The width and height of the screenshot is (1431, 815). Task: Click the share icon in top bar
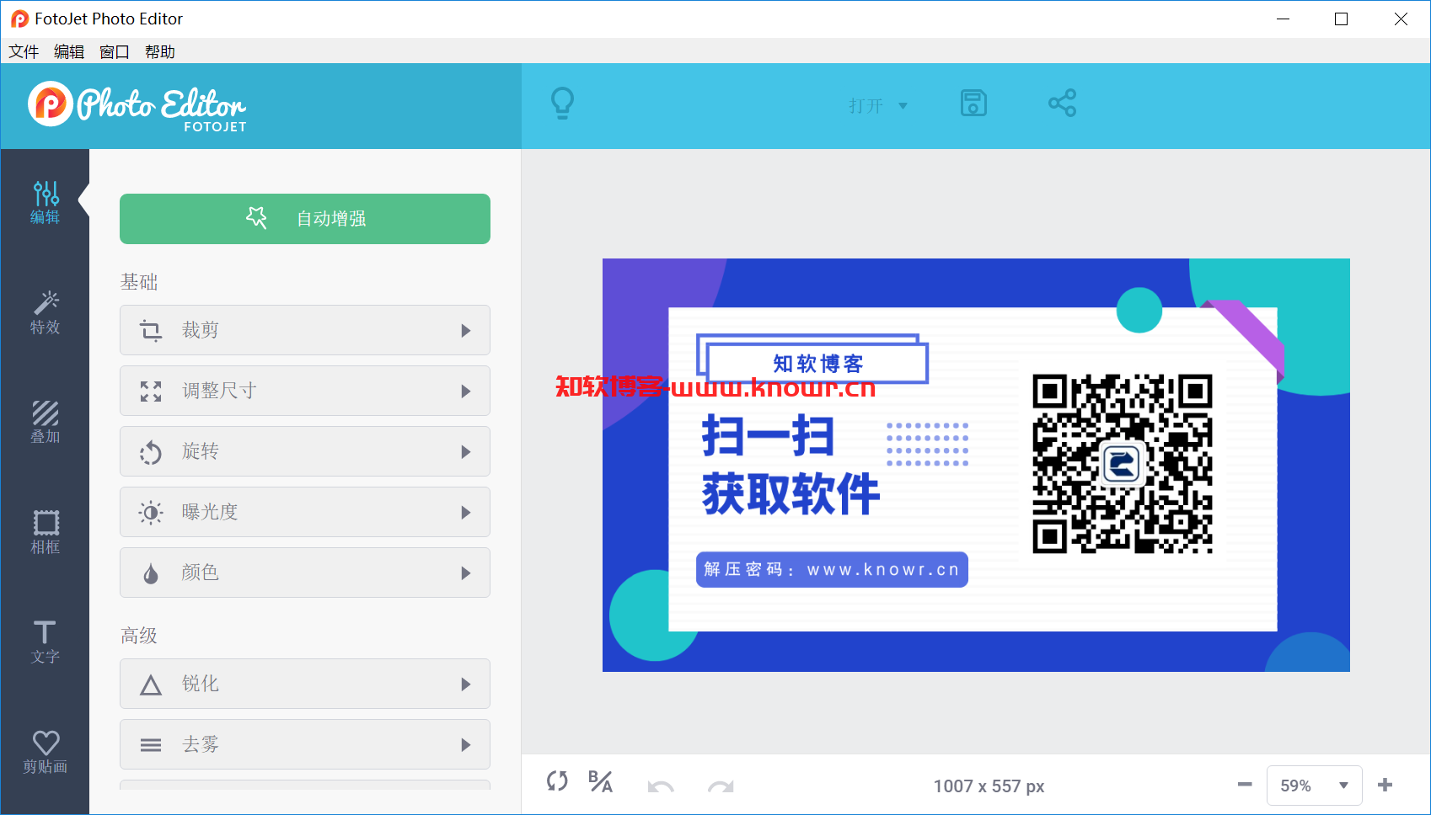coord(1062,104)
